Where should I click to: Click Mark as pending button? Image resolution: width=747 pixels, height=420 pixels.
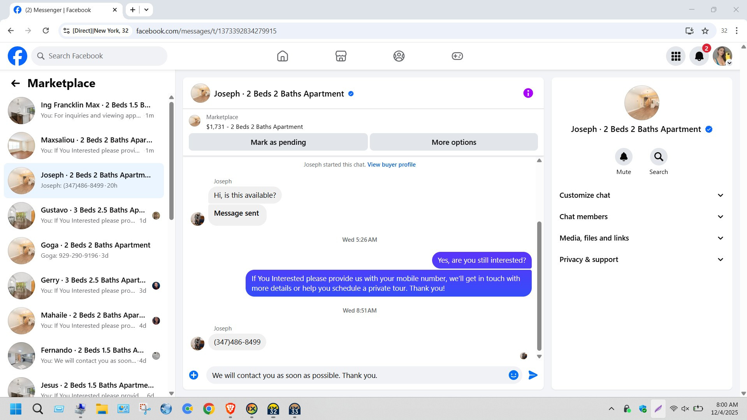click(278, 142)
